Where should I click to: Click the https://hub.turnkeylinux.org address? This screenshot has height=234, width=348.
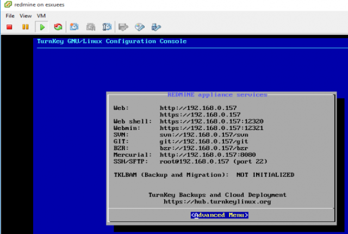pyautogui.click(x=217, y=201)
